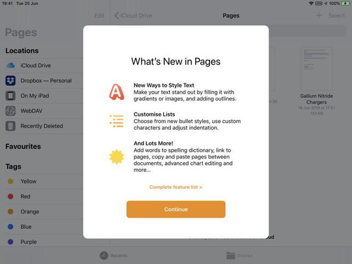Click the New Ways to Style Text icon
Screen dimensions: 352x264
pyautogui.click(x=117, y=92)
